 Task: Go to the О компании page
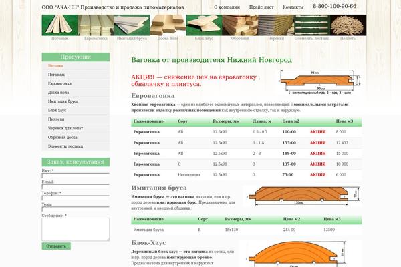[x=227, y=7]
